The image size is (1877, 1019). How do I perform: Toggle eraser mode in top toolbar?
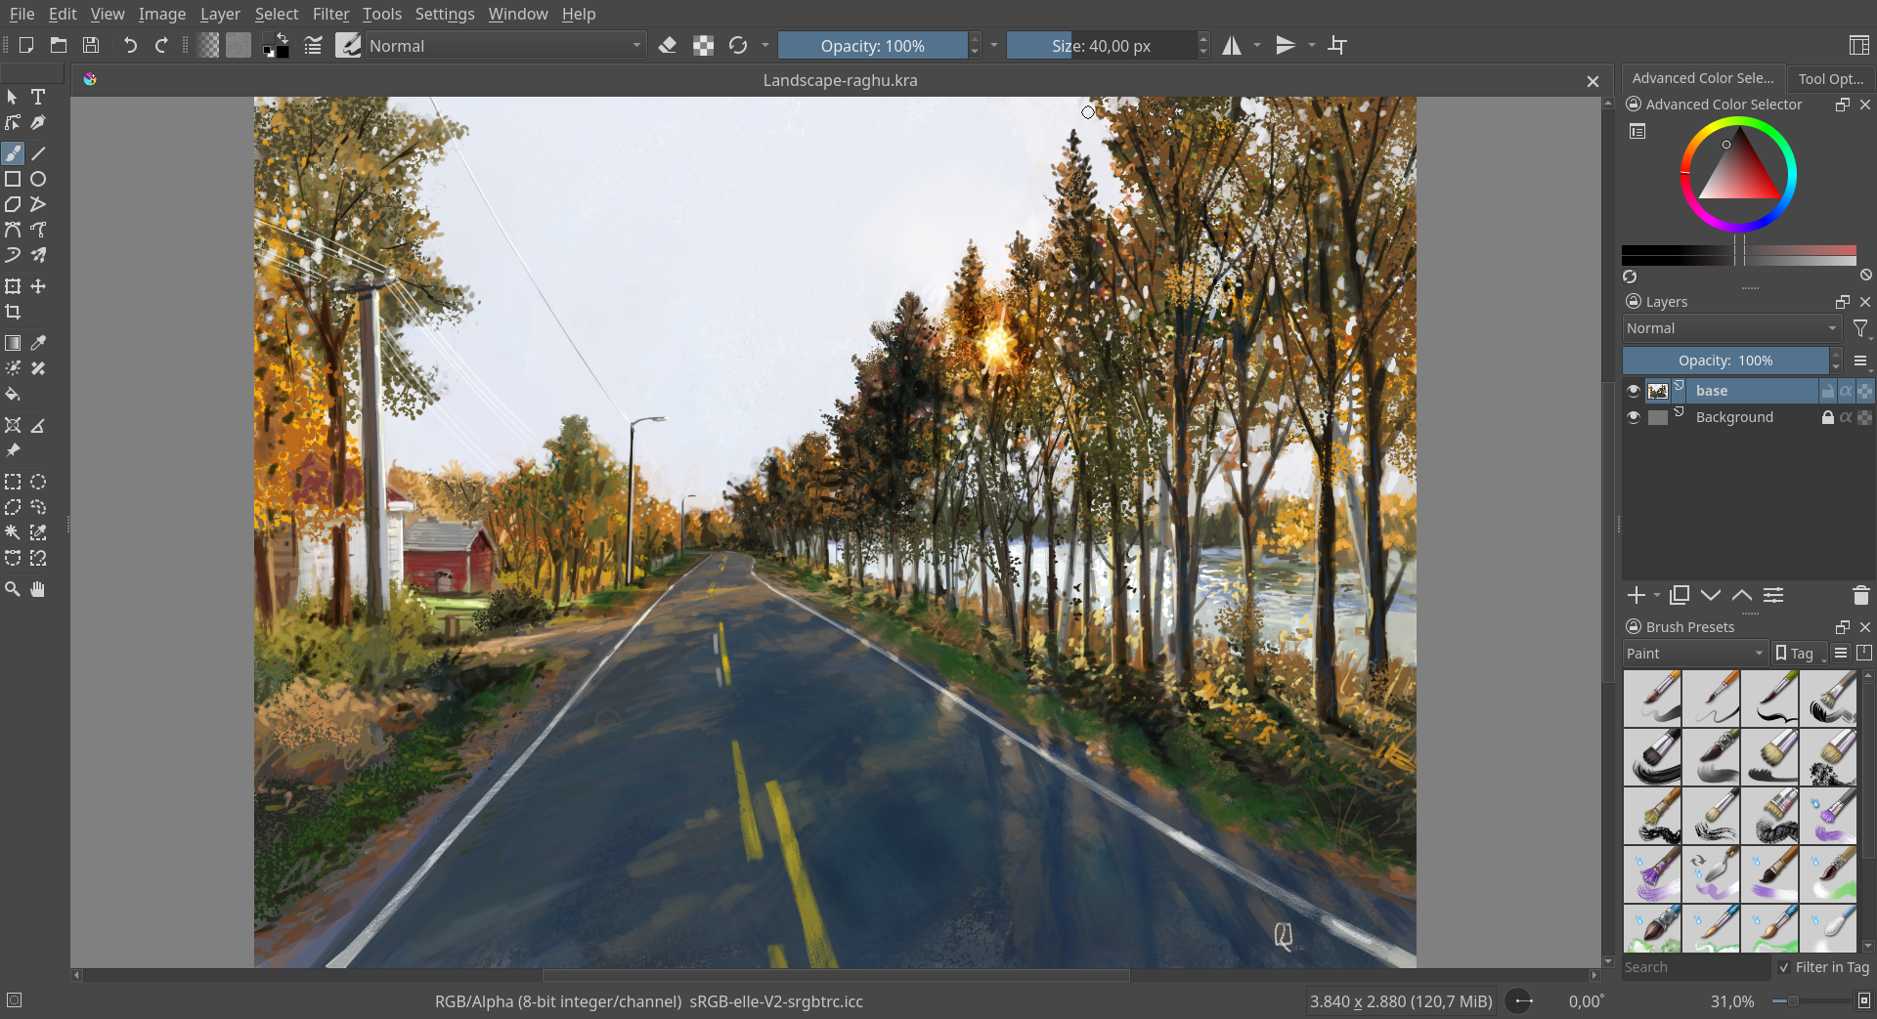(x=668, y=46)
